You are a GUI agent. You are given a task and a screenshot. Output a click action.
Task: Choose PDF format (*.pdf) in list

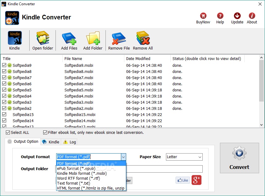pos(91,163)
